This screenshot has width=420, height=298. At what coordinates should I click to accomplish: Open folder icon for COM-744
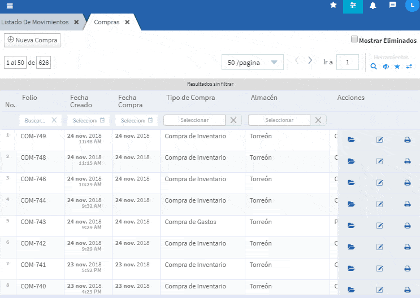click(x=351, y=204)
